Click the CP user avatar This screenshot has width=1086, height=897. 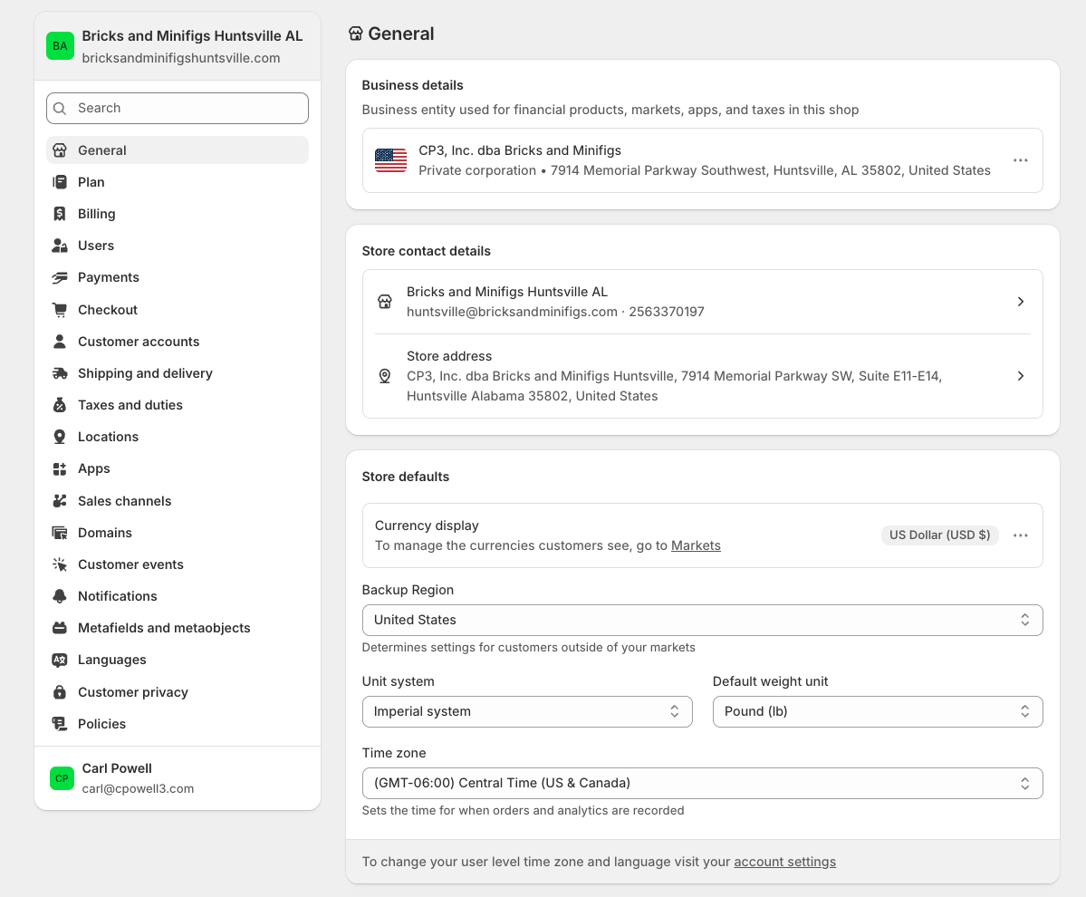tap(62, 778)
